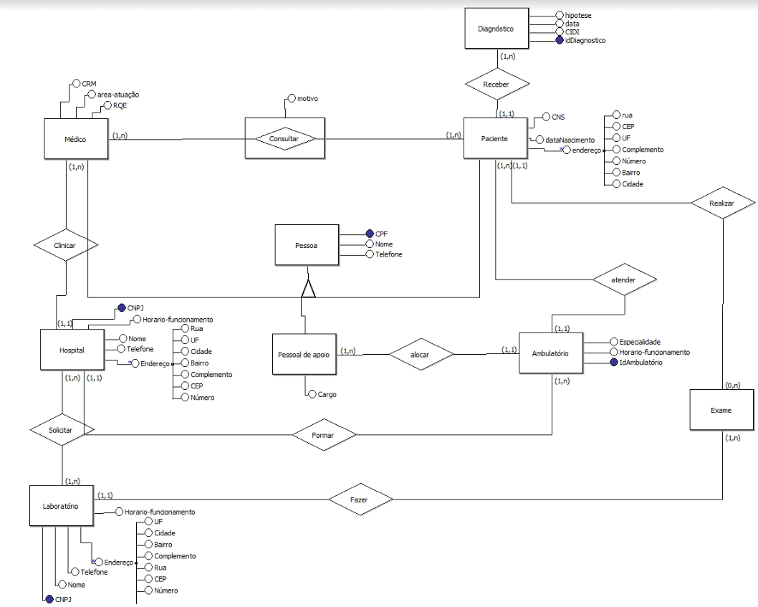Select the Exame entity rectangle
758x607 pixels.
tap(721, 409)
